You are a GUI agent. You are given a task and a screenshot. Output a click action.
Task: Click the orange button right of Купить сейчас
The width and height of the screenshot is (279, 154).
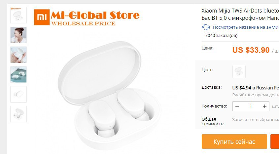275,141
